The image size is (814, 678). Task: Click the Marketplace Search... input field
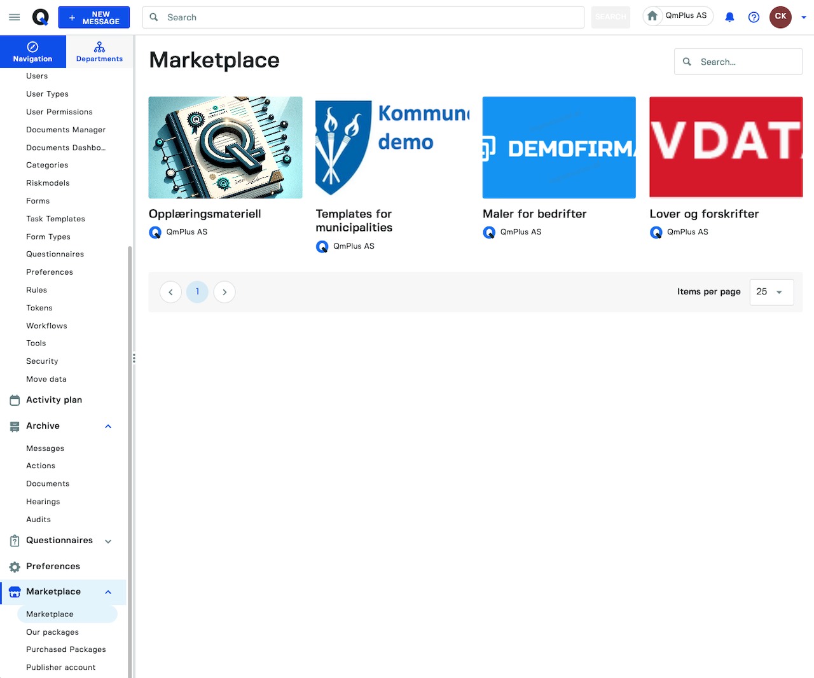(x=738, y=62)
